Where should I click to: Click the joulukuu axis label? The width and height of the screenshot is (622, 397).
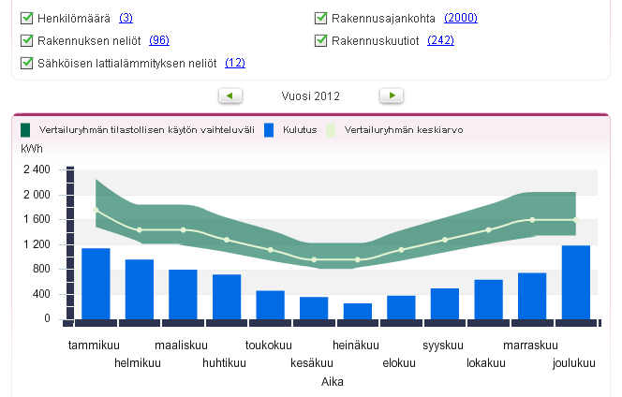click(574, 363)
